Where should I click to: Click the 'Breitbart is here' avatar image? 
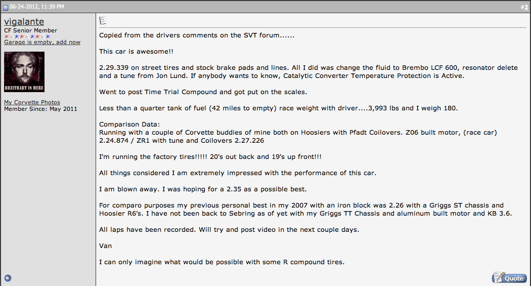(24, 71)
